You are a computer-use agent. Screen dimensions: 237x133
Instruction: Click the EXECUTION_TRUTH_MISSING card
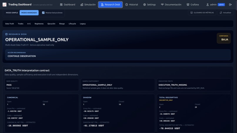[194, 85]
